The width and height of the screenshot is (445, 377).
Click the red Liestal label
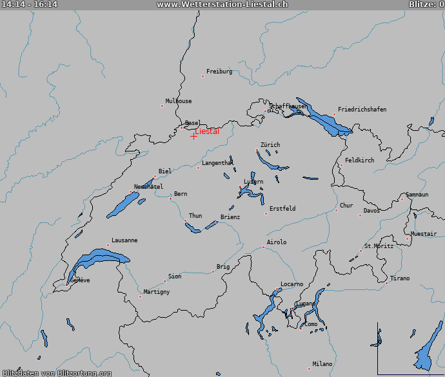point(207,131)
